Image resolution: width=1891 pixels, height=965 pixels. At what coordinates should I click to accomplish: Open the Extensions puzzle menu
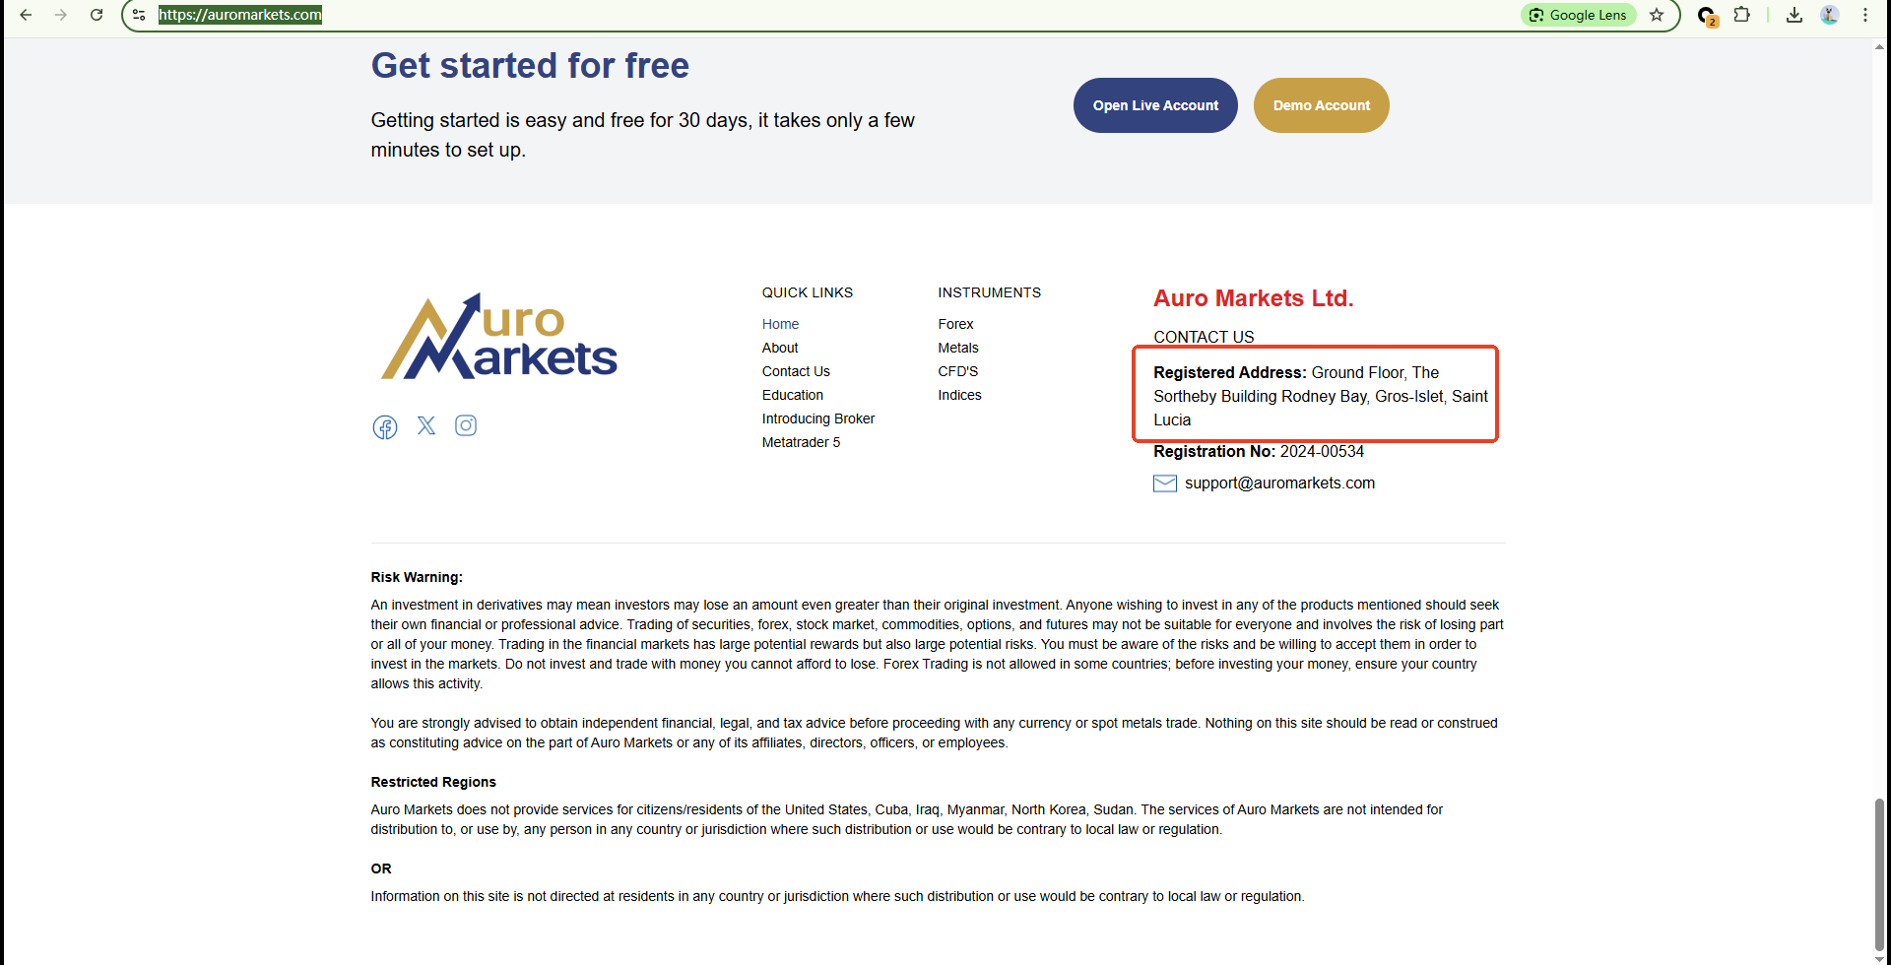tap(1742, 15)
